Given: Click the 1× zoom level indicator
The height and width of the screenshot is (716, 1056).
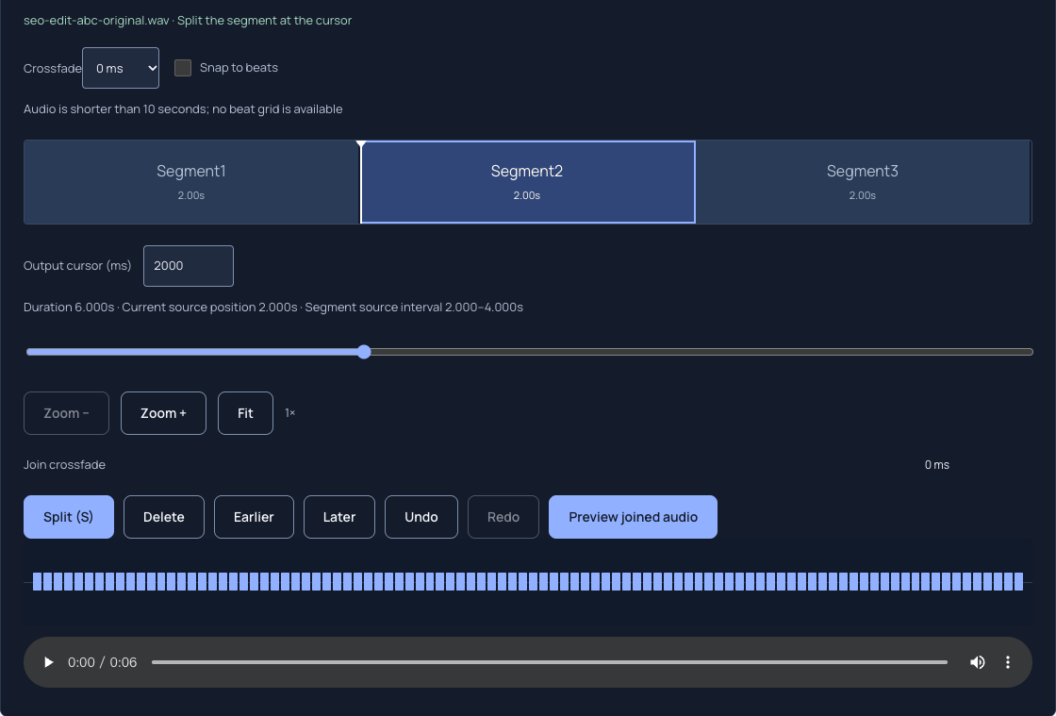Looking at the screenshot, I should point(289,413).
